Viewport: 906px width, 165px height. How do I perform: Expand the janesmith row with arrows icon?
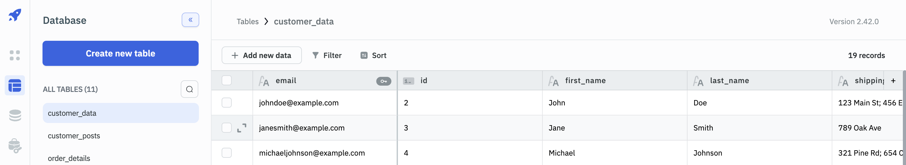[242, 128]
